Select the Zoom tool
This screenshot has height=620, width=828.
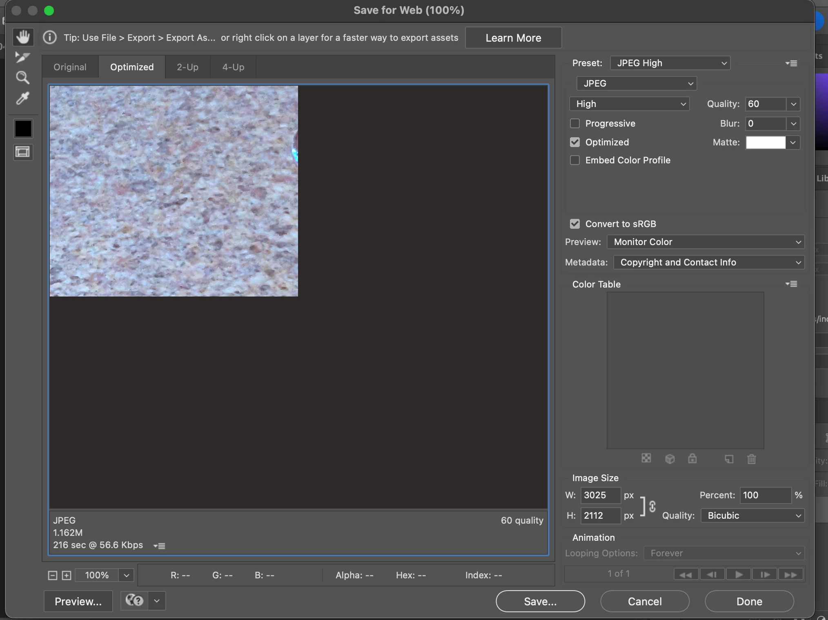pos(22,78)
